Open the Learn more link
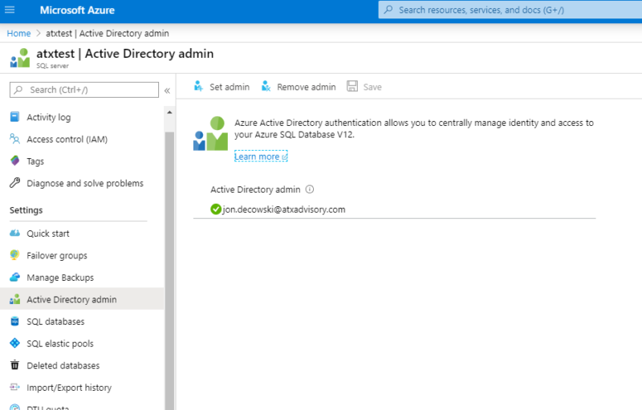Image resolution: width=642 pixels, height=410 pixels. 261,156
